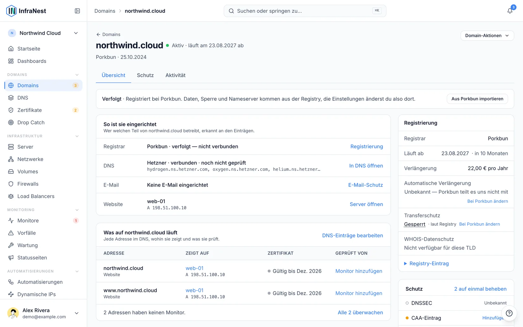Click the Volumes disk icon

coord(11,171)
